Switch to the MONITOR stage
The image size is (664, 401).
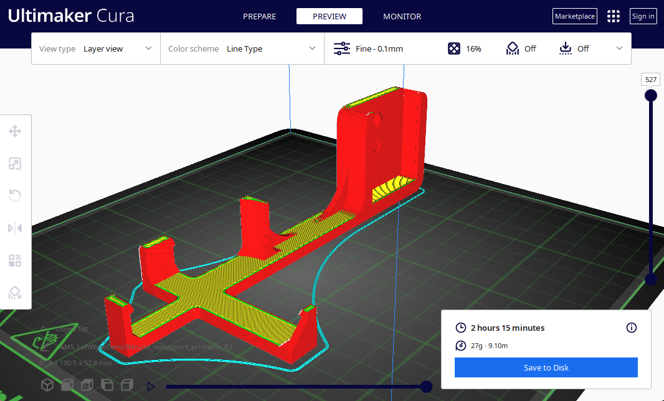click(402, 16)
